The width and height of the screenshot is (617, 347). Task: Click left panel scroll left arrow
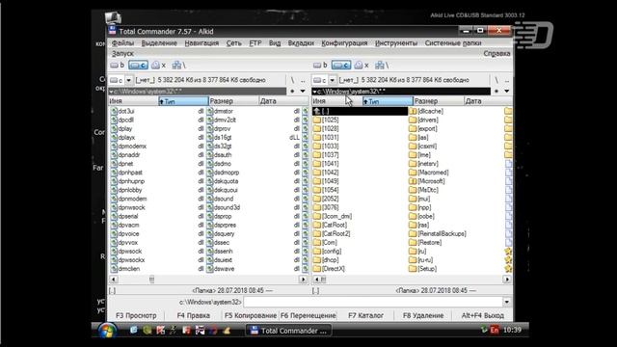click(114, 280)
